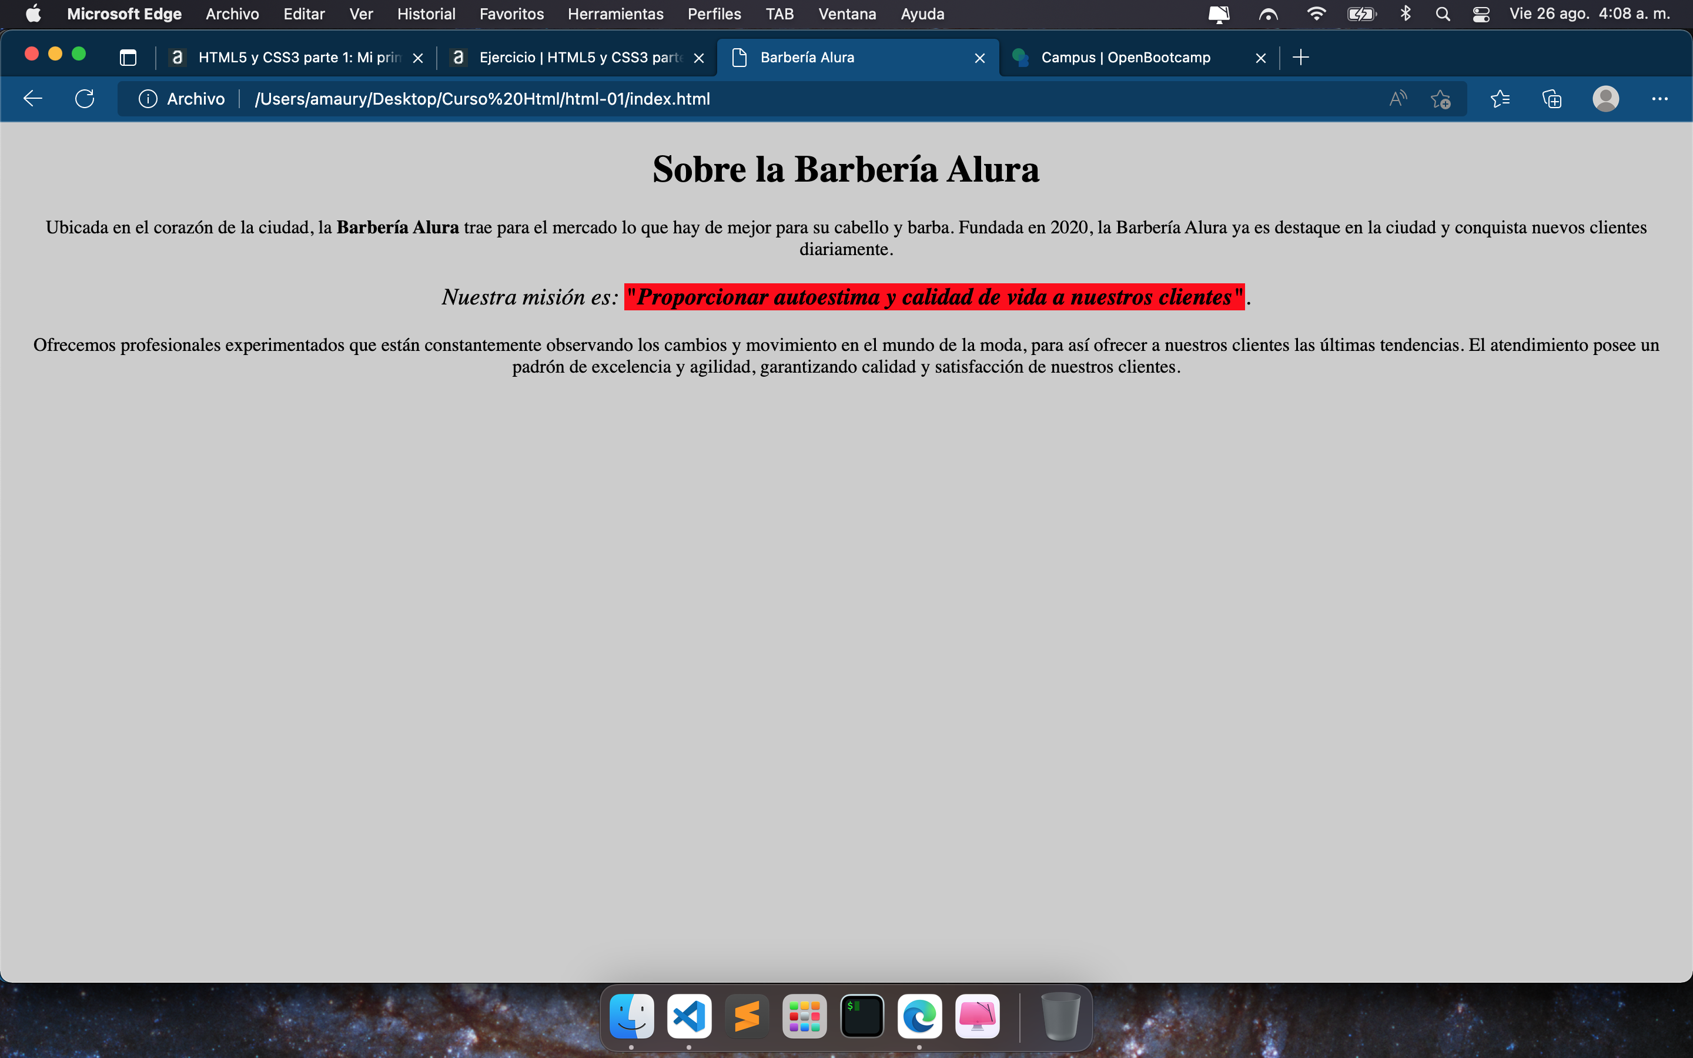Image resolution: width=1693 pixels, height=1058 pixels.
Task: Reload the page with the refresh icon
Action: point(85,99)
